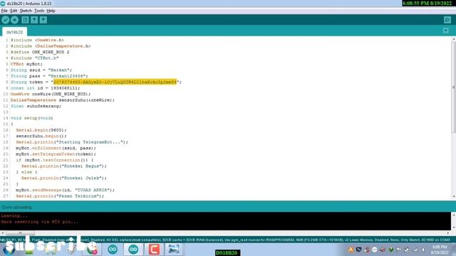456x256 pixels.
Task: Open the Help menu
Action: tap(51, 11)
